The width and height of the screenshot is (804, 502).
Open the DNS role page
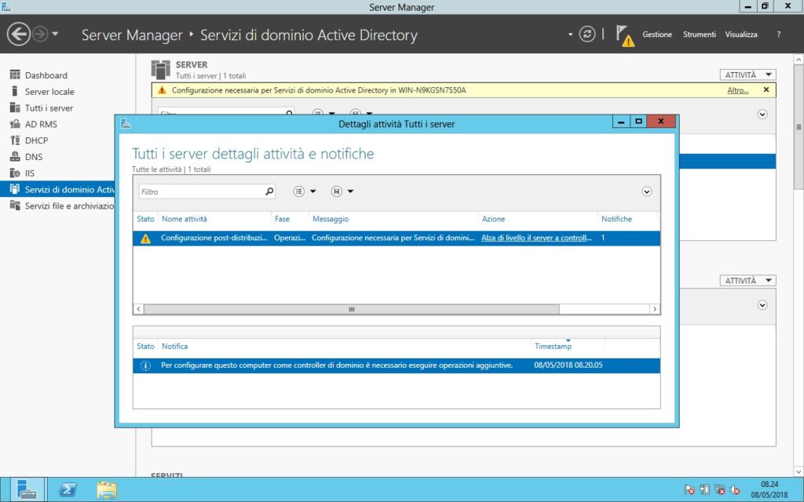pos(33,157)
